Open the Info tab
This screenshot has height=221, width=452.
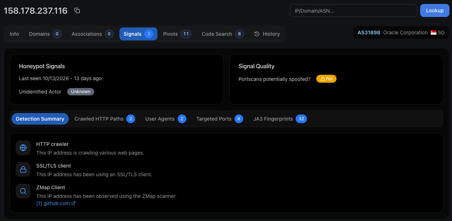(x=14, y=34)
